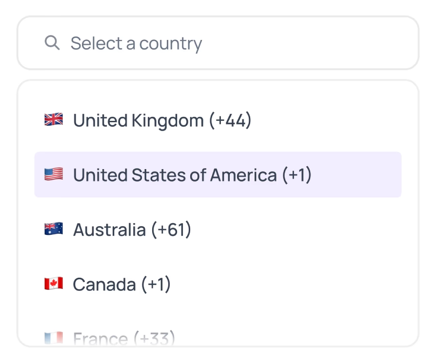Click the Australia flag icon
The image size is (436, 364).
[54, 230]
